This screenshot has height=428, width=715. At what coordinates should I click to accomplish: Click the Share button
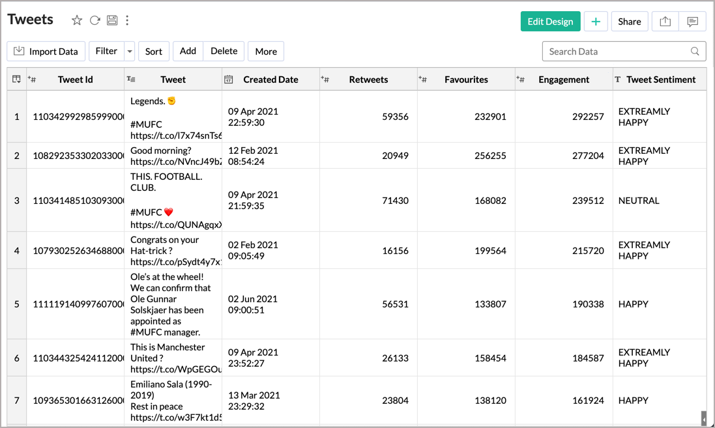(629, 21)
